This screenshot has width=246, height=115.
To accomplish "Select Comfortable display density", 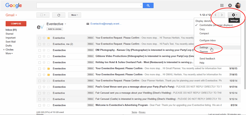I will point(216,25).
